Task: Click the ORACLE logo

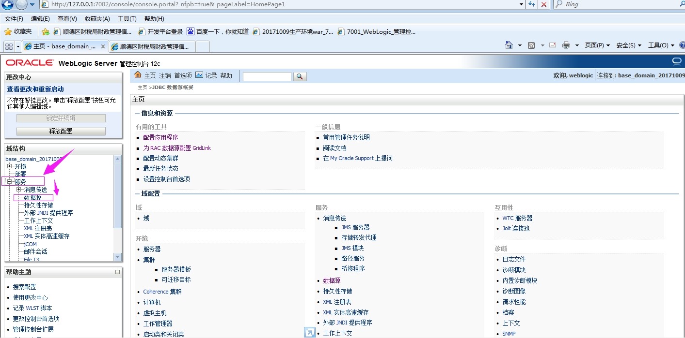Action: pos(30,63)
